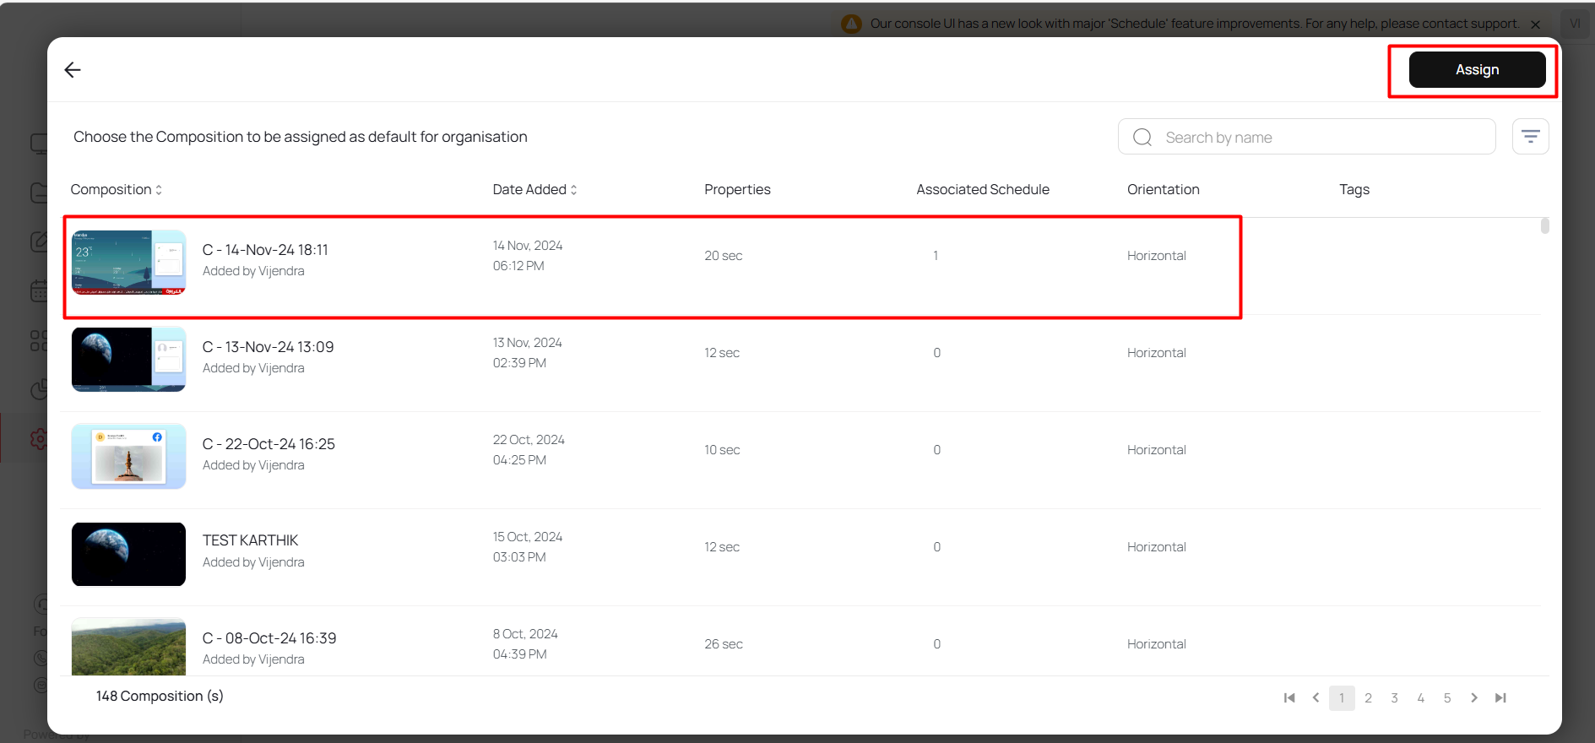Select the C - 14-Nov-24 18:11 composition thumbnail
Image resolution: width=1595 pixels, height=743 pixels.
point(128,263)
